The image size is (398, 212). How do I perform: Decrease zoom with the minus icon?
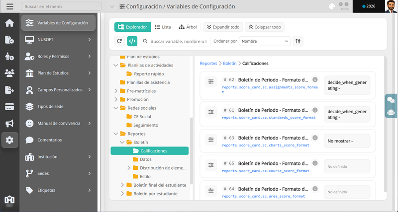[346, 4]
